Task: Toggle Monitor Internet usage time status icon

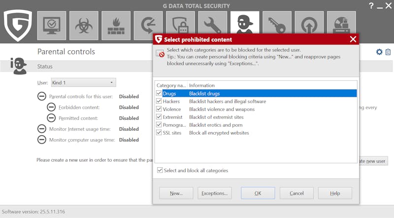Action: [42, 129]
